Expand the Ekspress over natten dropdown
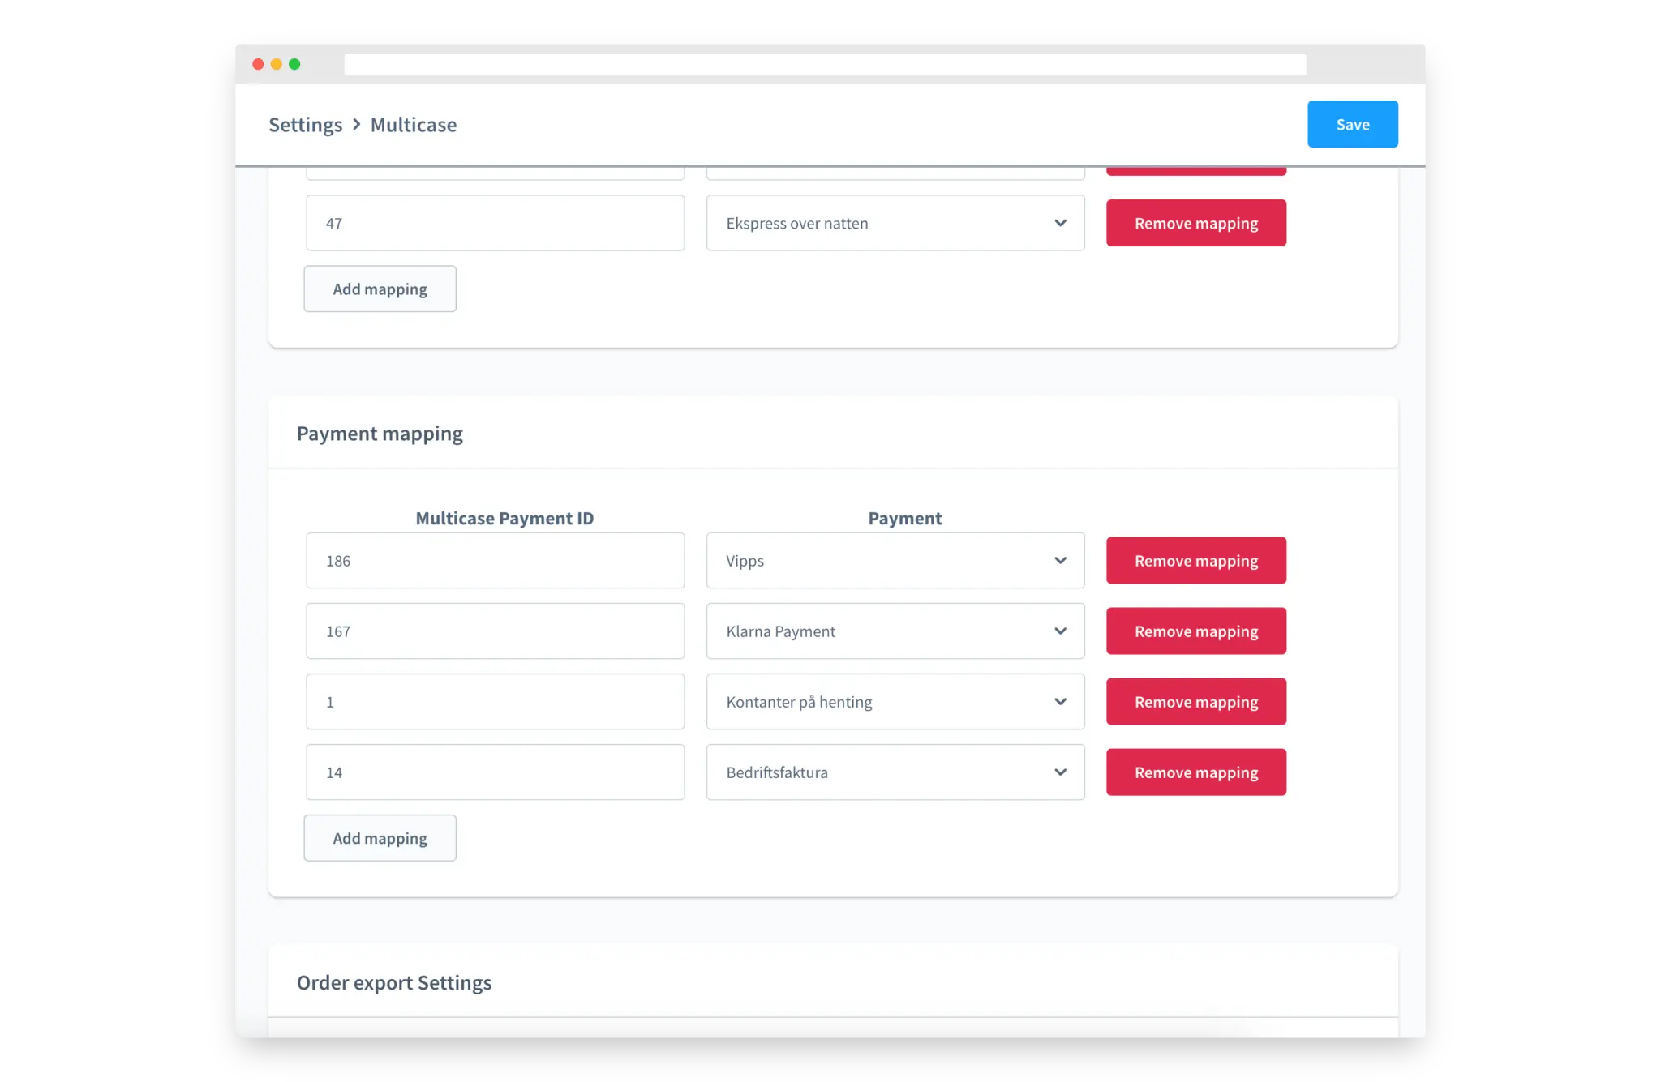The image size is (1661, 1082). (x=895, y=223)
